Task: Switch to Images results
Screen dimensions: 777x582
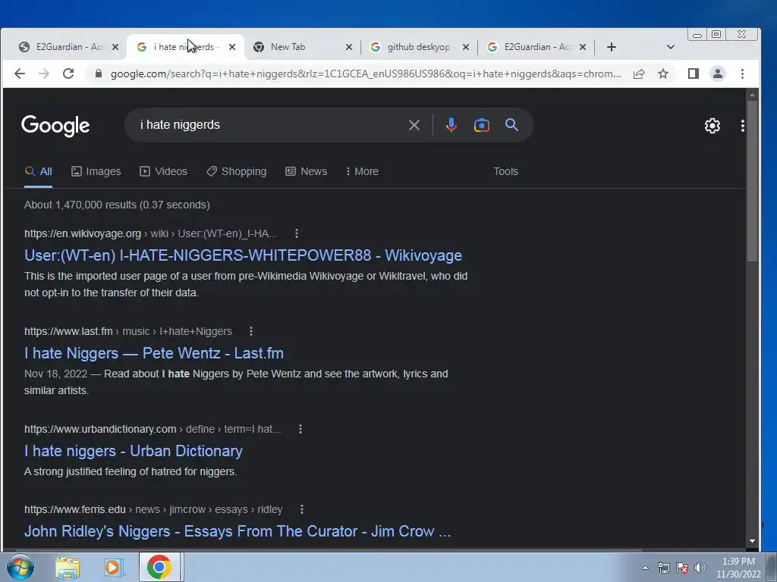Action: 96,171
